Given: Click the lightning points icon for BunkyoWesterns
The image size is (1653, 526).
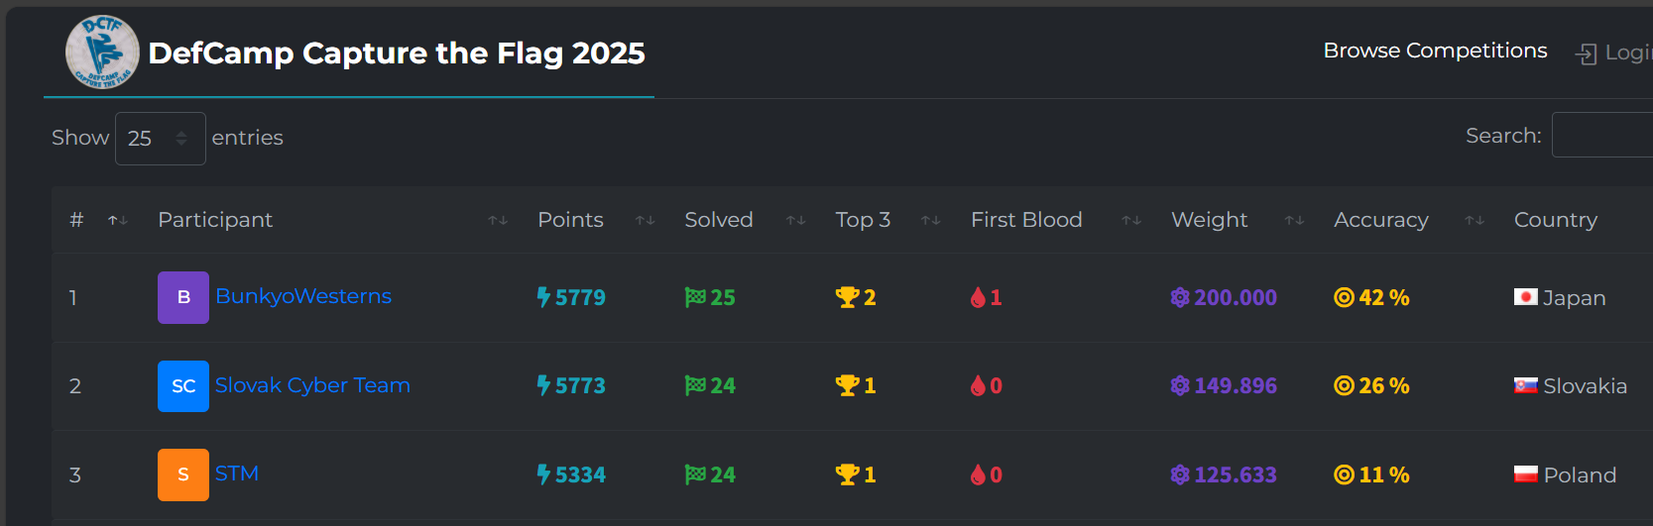Looking at the screenshot, I should [x=543, y=297].
